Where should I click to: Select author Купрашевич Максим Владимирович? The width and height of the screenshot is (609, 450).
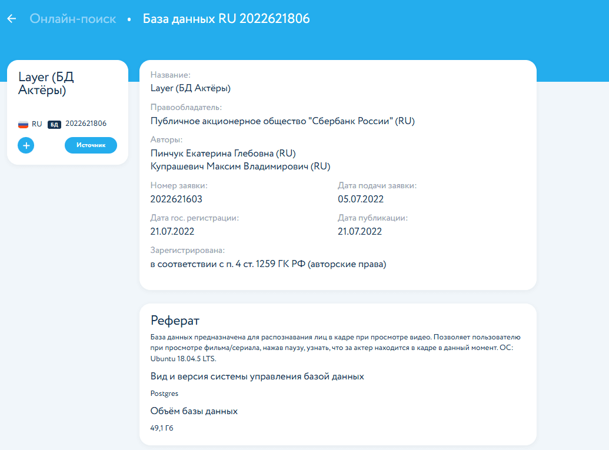pyautogui.click(x=240, y=166)
